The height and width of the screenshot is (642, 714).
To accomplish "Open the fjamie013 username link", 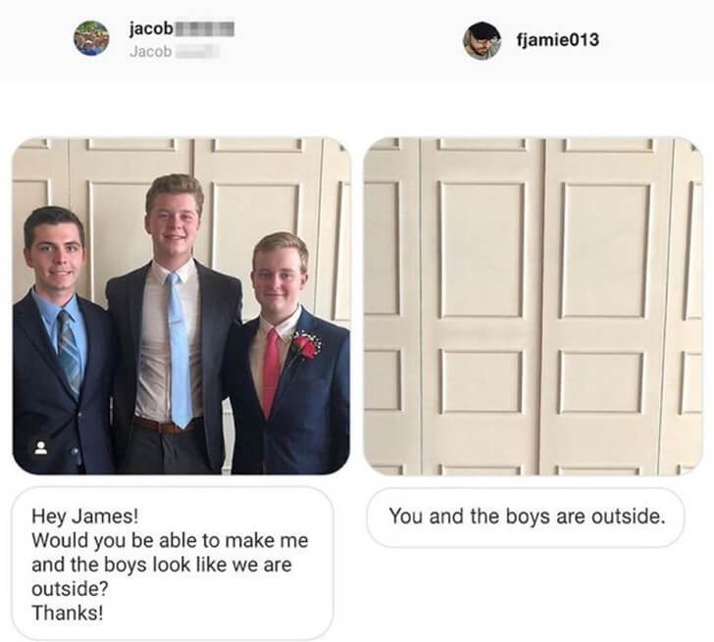I will point(557,39).
